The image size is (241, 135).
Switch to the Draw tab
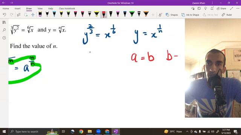point(29,9)
